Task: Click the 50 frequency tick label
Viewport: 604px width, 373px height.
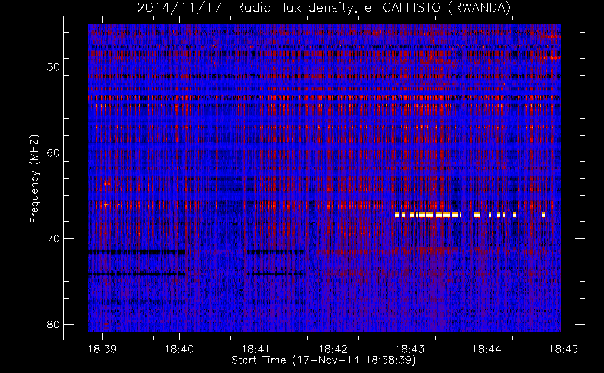Action: (x=54, y=67)
